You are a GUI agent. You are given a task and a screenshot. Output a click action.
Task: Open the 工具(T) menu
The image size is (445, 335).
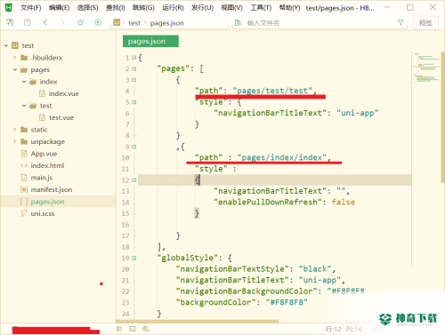click(x=261, y=8)
